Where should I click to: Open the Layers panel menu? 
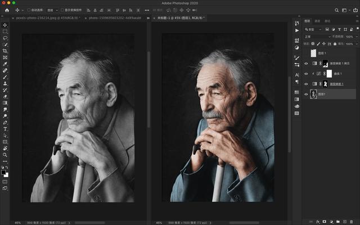(x=357, y=21)
